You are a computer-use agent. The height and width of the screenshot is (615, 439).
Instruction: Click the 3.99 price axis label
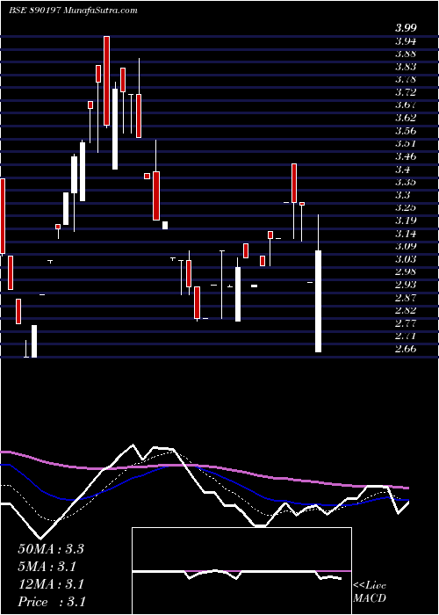[406, 28]
